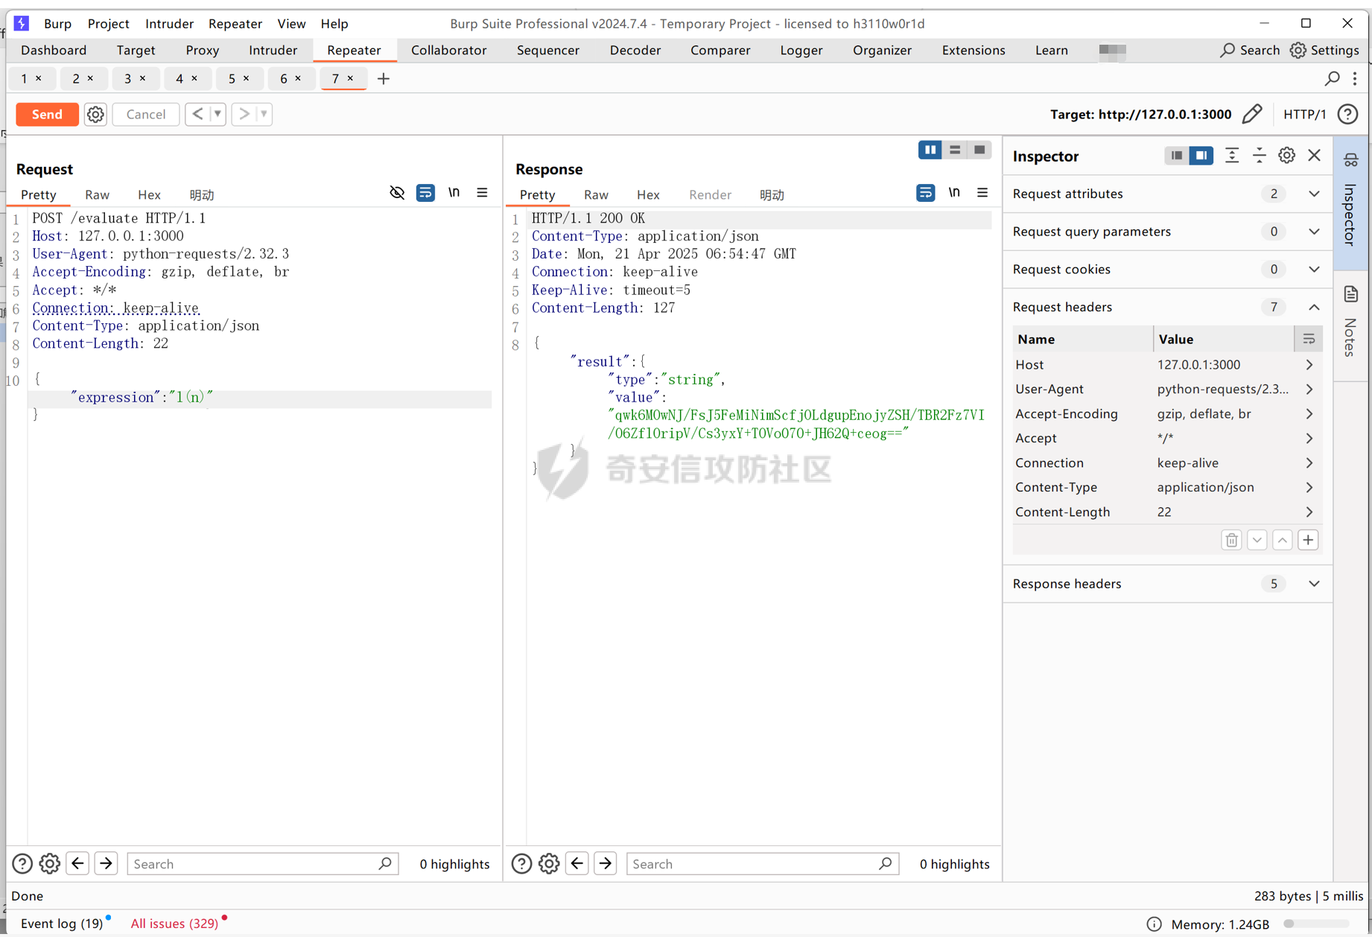Open Inspector settings gear
Viewport: 1372px width, 937px height.
[x=1286, y=156]
